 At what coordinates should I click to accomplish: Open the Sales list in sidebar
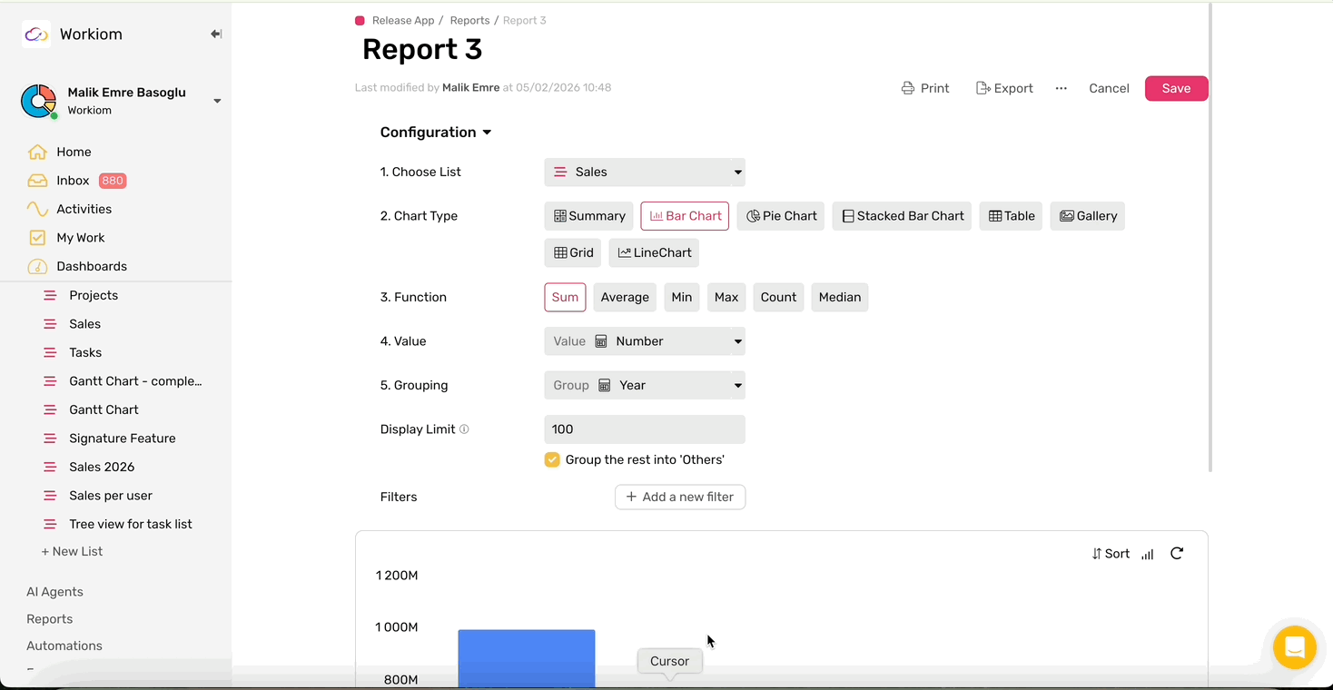84,324
